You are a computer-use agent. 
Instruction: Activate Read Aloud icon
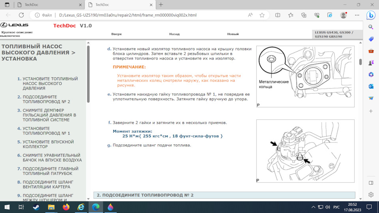pos(250,15)
